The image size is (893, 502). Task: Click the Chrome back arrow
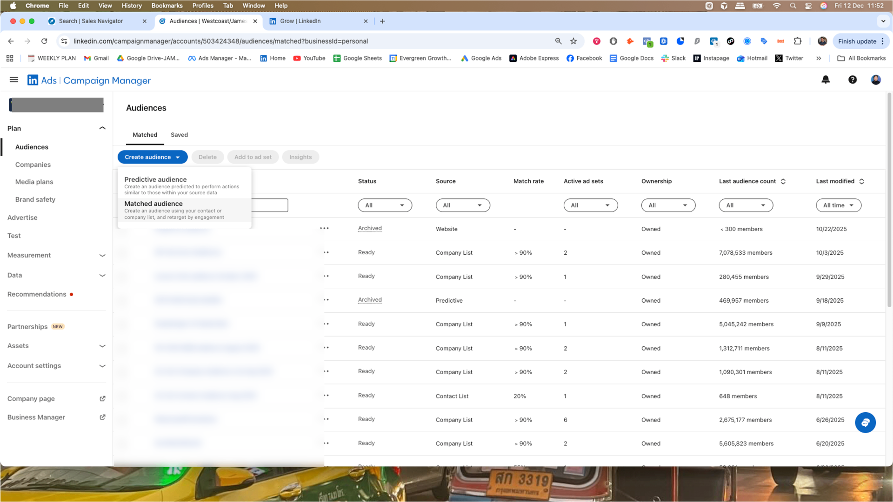[11, 41]
